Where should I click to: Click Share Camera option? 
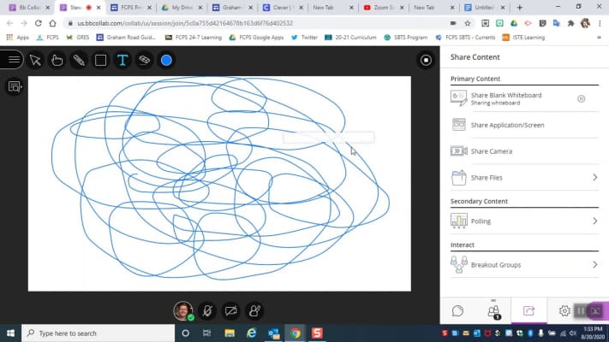tap(492, 151)
